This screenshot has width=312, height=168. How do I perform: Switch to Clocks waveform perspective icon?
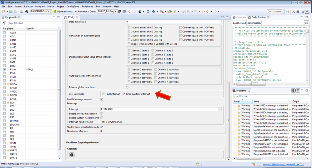coord(302,12)
